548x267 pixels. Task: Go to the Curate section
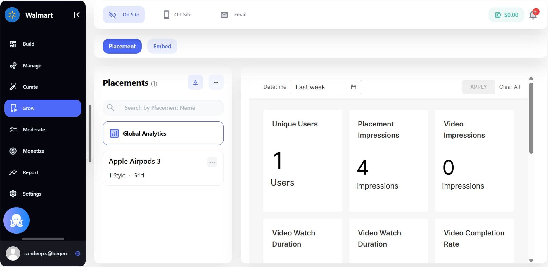[x=43, y=87]
